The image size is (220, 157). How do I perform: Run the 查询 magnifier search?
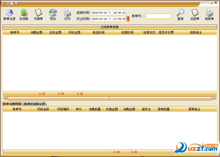pyautogui.click(x=180, y=14)
